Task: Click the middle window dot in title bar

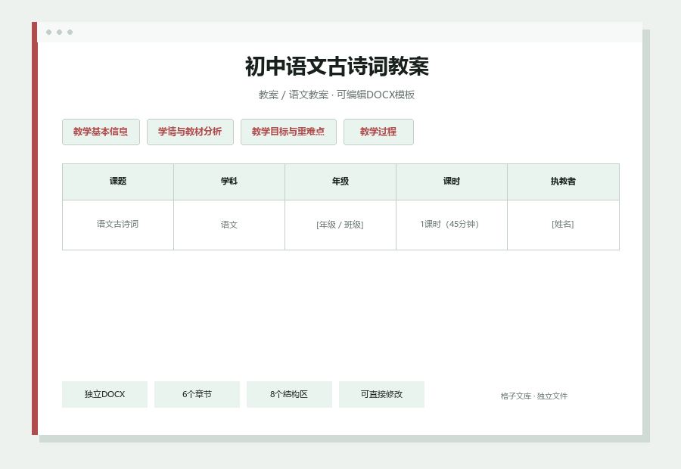Action: [60, 32]
